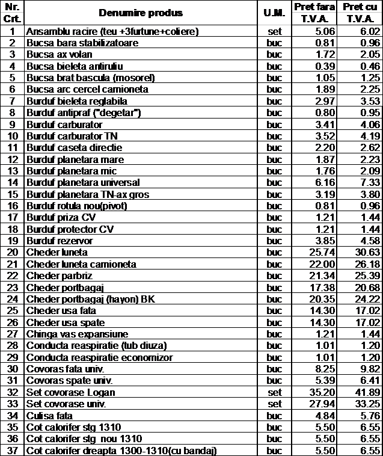Select 'Burduf planetara universal' product

pos(141,183)
